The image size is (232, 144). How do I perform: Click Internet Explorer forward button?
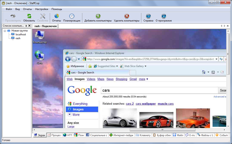(x=74, y=59)
